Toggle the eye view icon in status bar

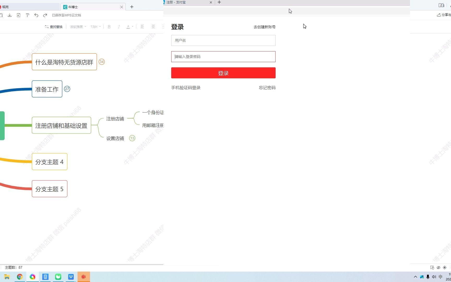tap(438, 268)
